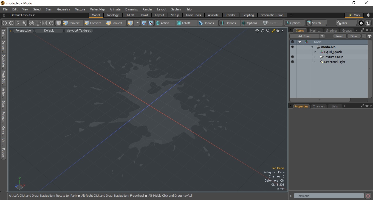Screen dimensions: 373x200
Task: Expand the Liquid_Splash tree item
Action: point(315,52)
